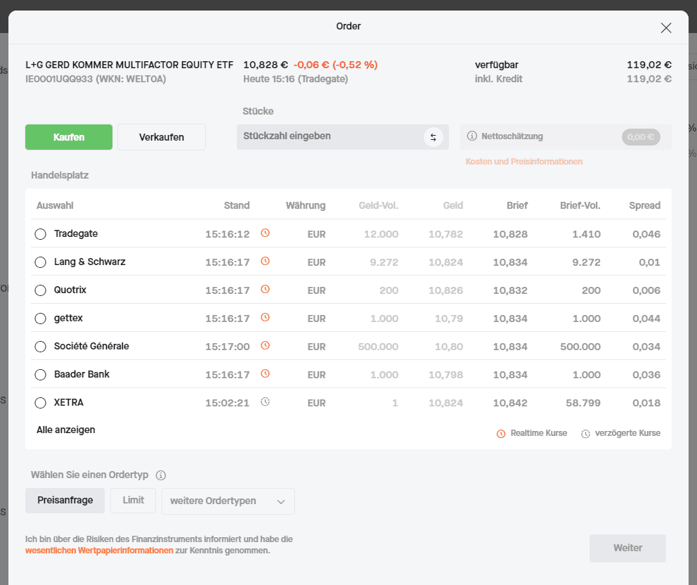Click the price change -0,06 € (-0,52 %)
This screenshot has height=585, width=697.
point(336,65)
